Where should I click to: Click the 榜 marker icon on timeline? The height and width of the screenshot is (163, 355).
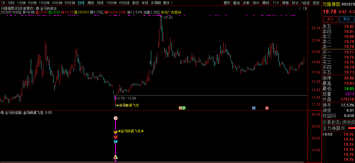pyautogui.click(x=181, y=108)
